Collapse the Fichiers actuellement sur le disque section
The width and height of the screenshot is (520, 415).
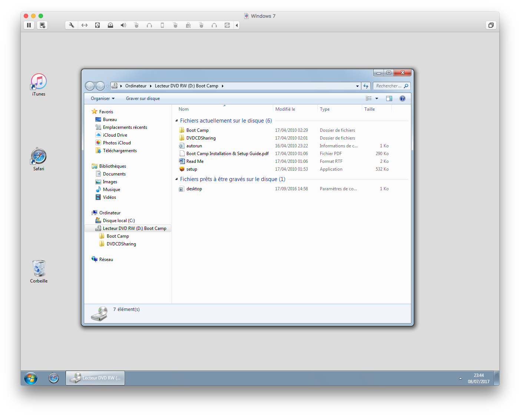coord(176,120)
